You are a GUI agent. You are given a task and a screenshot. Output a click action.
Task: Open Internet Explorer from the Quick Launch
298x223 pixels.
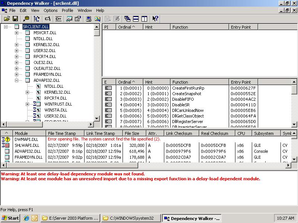click(26, 218)
